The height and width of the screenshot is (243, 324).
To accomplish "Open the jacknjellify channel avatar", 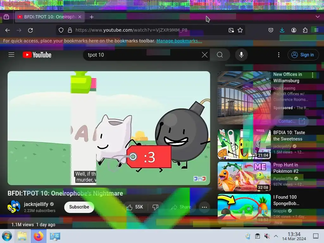I will (14, 207).
